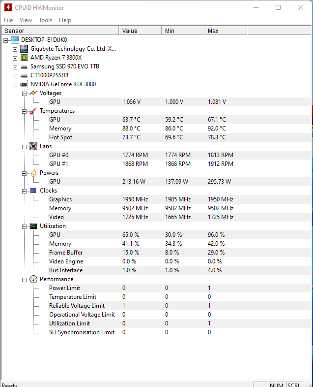Click the SCRL indicator in status bar

[x=293, y=385]
